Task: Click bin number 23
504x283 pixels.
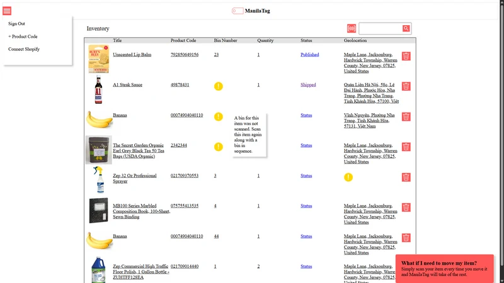Action: (216, 55)
